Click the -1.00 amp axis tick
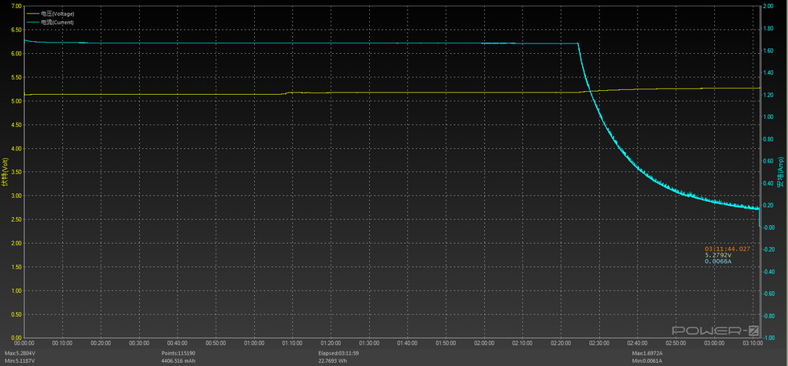This screenshot has width=788, height=366. click(x=768, y=338)
